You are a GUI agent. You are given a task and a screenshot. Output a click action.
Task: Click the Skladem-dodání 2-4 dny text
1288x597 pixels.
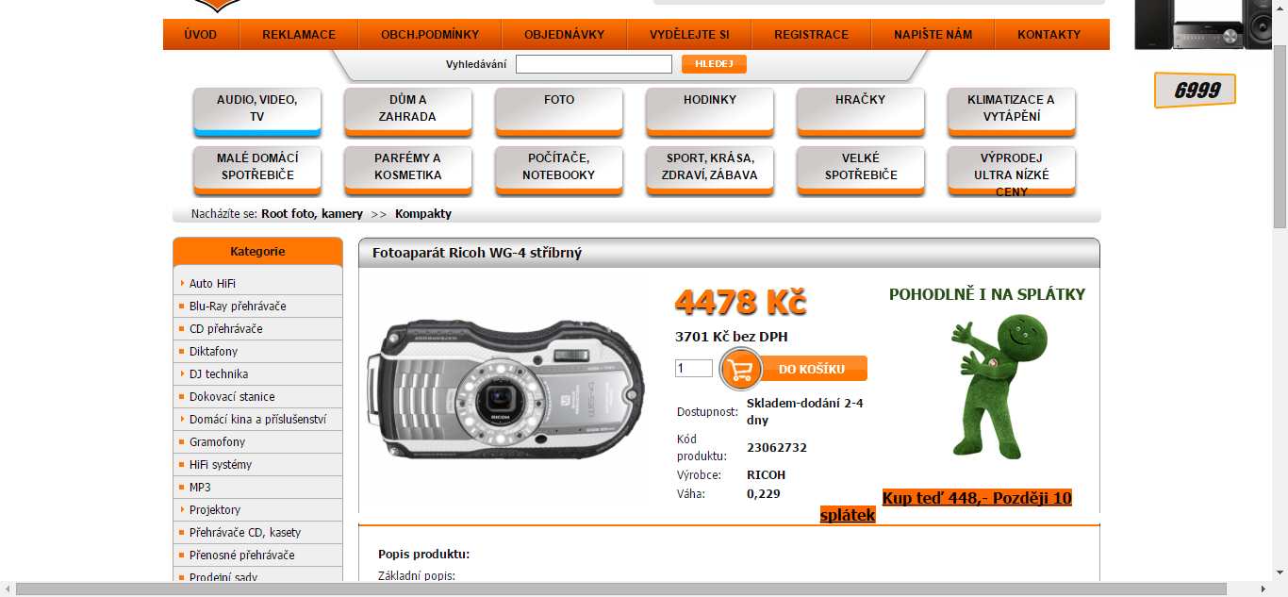805,411
